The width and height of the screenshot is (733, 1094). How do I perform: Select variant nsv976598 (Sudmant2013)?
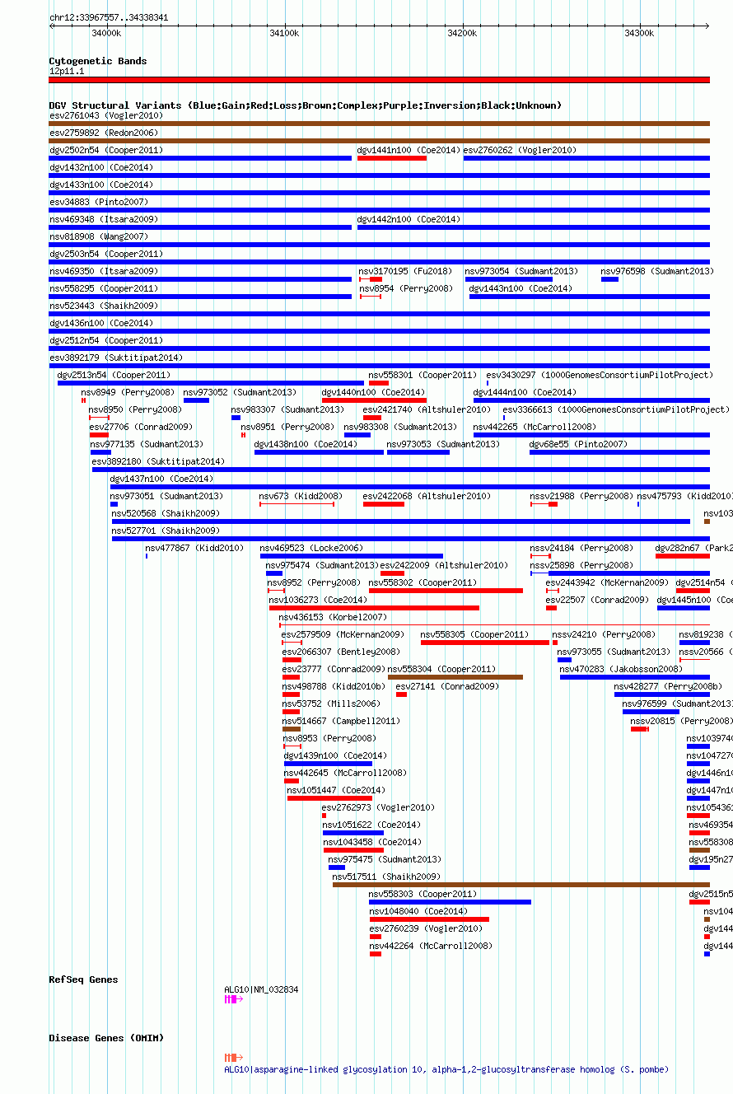point(657,271)
